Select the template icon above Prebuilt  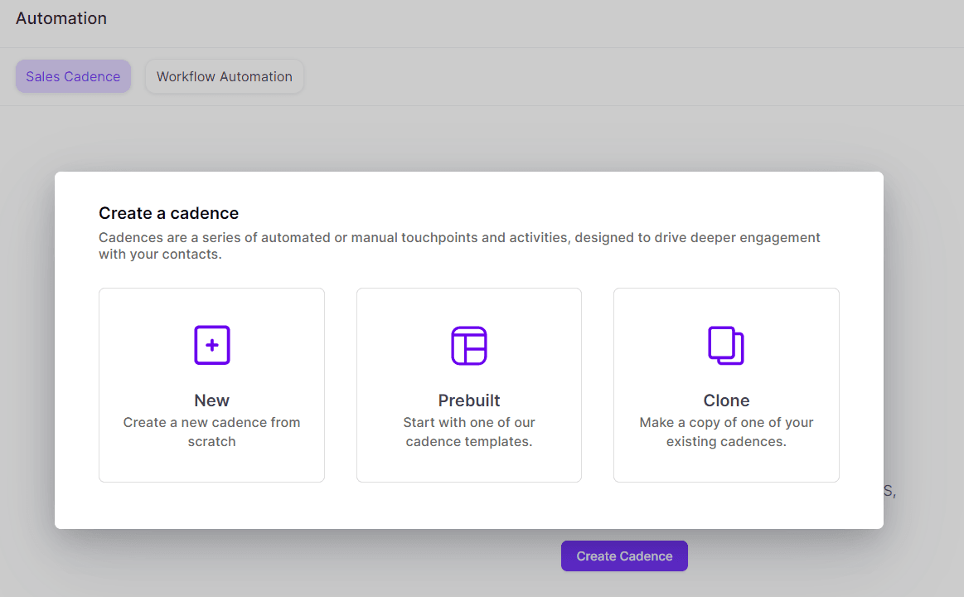point(468,345)
